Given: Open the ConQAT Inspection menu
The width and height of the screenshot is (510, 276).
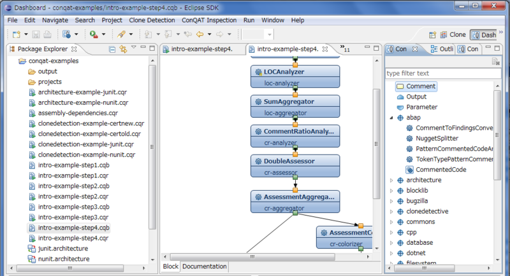Looking at the screenshot, I should 209,20.
